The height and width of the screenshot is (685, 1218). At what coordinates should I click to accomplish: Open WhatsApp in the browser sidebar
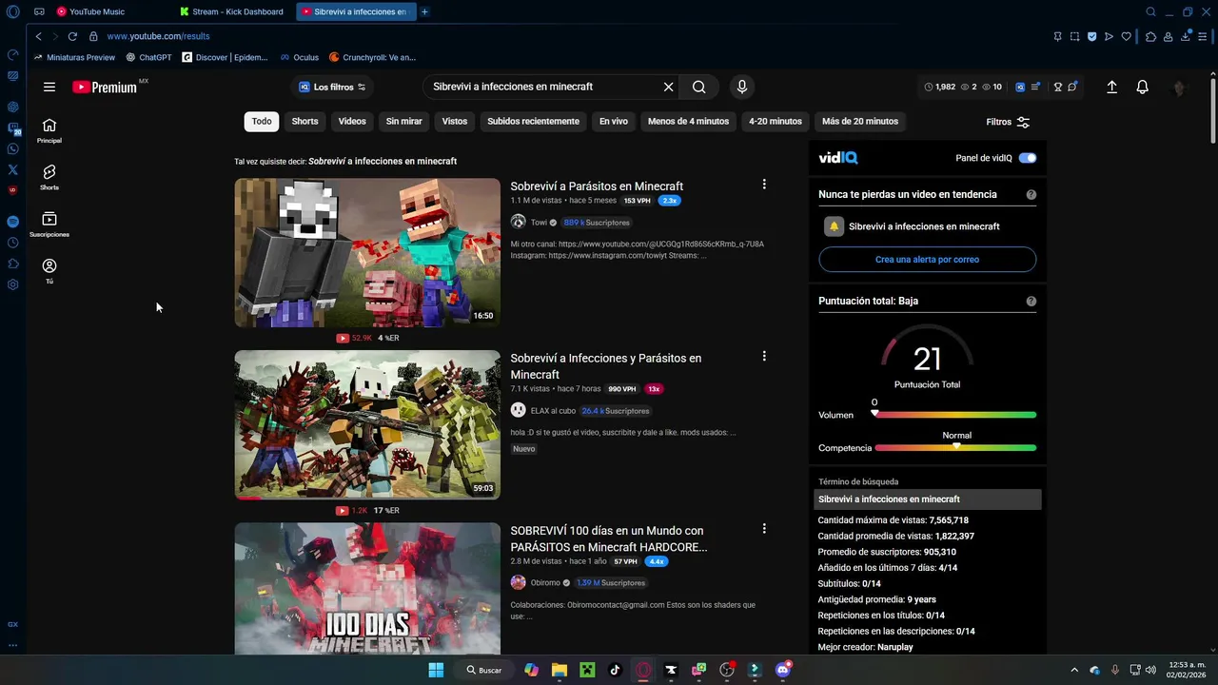[13, 148]
